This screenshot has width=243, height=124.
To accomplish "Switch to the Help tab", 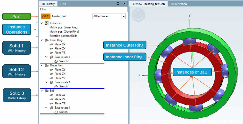I will point(63,4).
